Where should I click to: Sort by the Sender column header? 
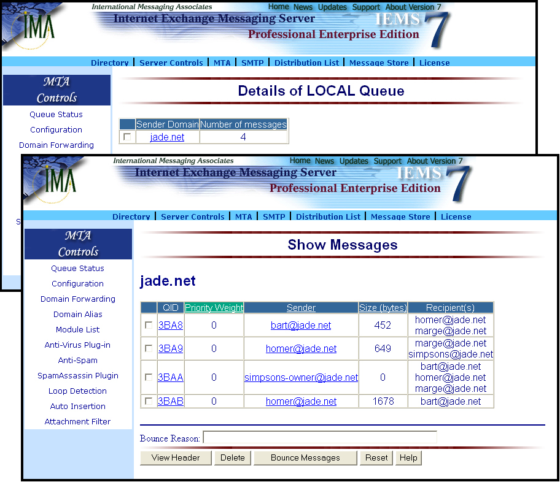pos(301,308)
